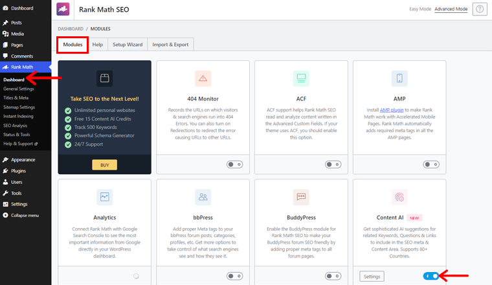The image size is (492, 285).
Task: Enable the bbPress module toggle
Action: point(235,276)
